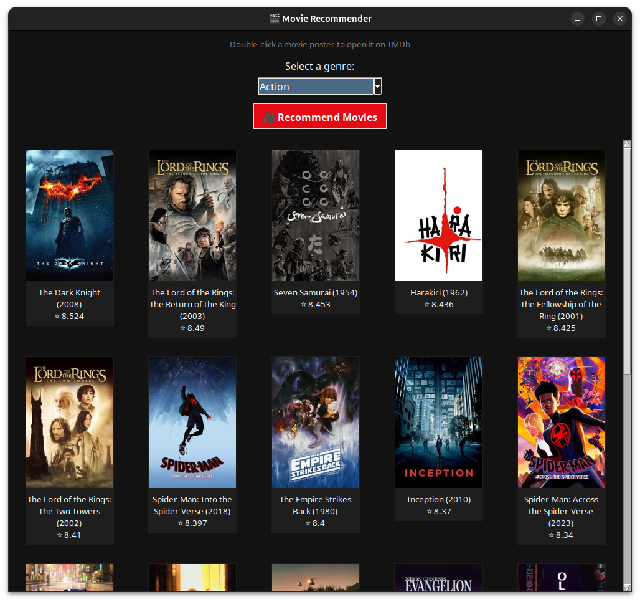640x602 pixels.
Task: Select the Harakiri poster
Action: (439, 216)
